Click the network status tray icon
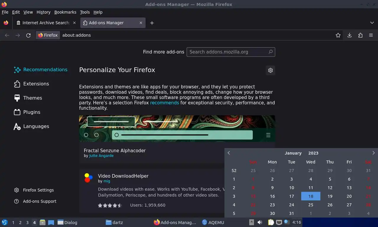 click(x=279, y=222)
